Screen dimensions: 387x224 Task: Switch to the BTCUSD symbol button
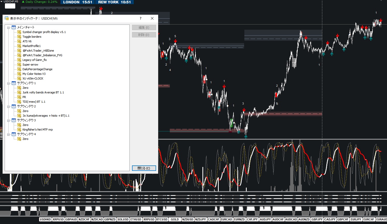pos(162,219)
